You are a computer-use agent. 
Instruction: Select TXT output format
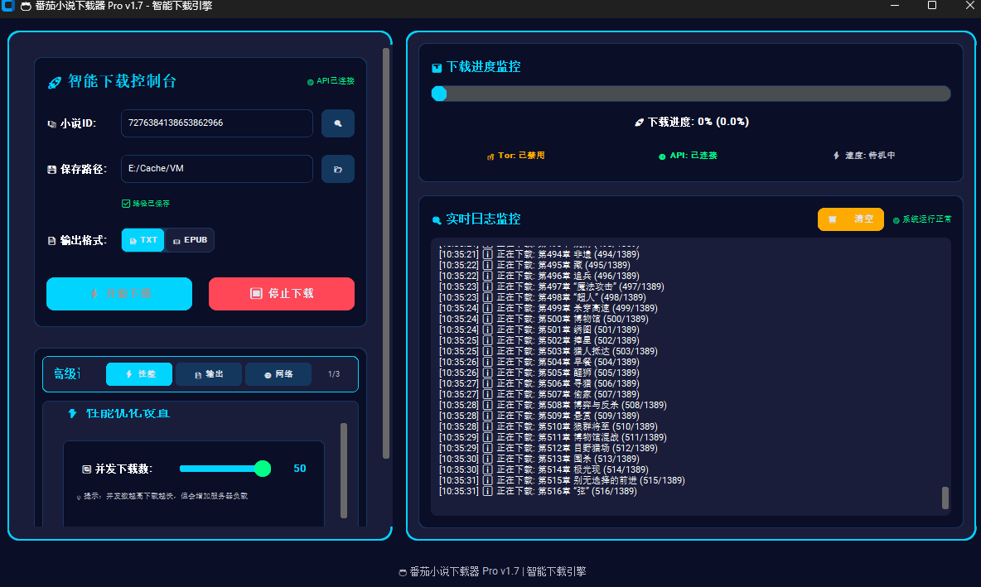(143, 240)
